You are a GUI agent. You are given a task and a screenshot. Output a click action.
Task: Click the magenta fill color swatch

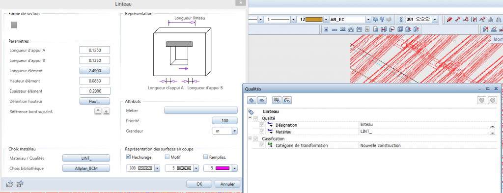[222, 168]
